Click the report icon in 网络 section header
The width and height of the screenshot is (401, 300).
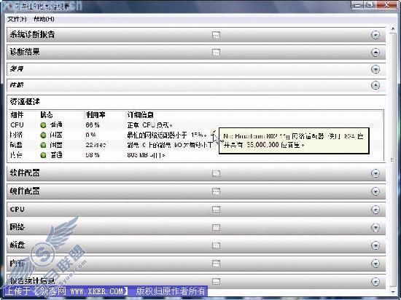coord(216,227)
